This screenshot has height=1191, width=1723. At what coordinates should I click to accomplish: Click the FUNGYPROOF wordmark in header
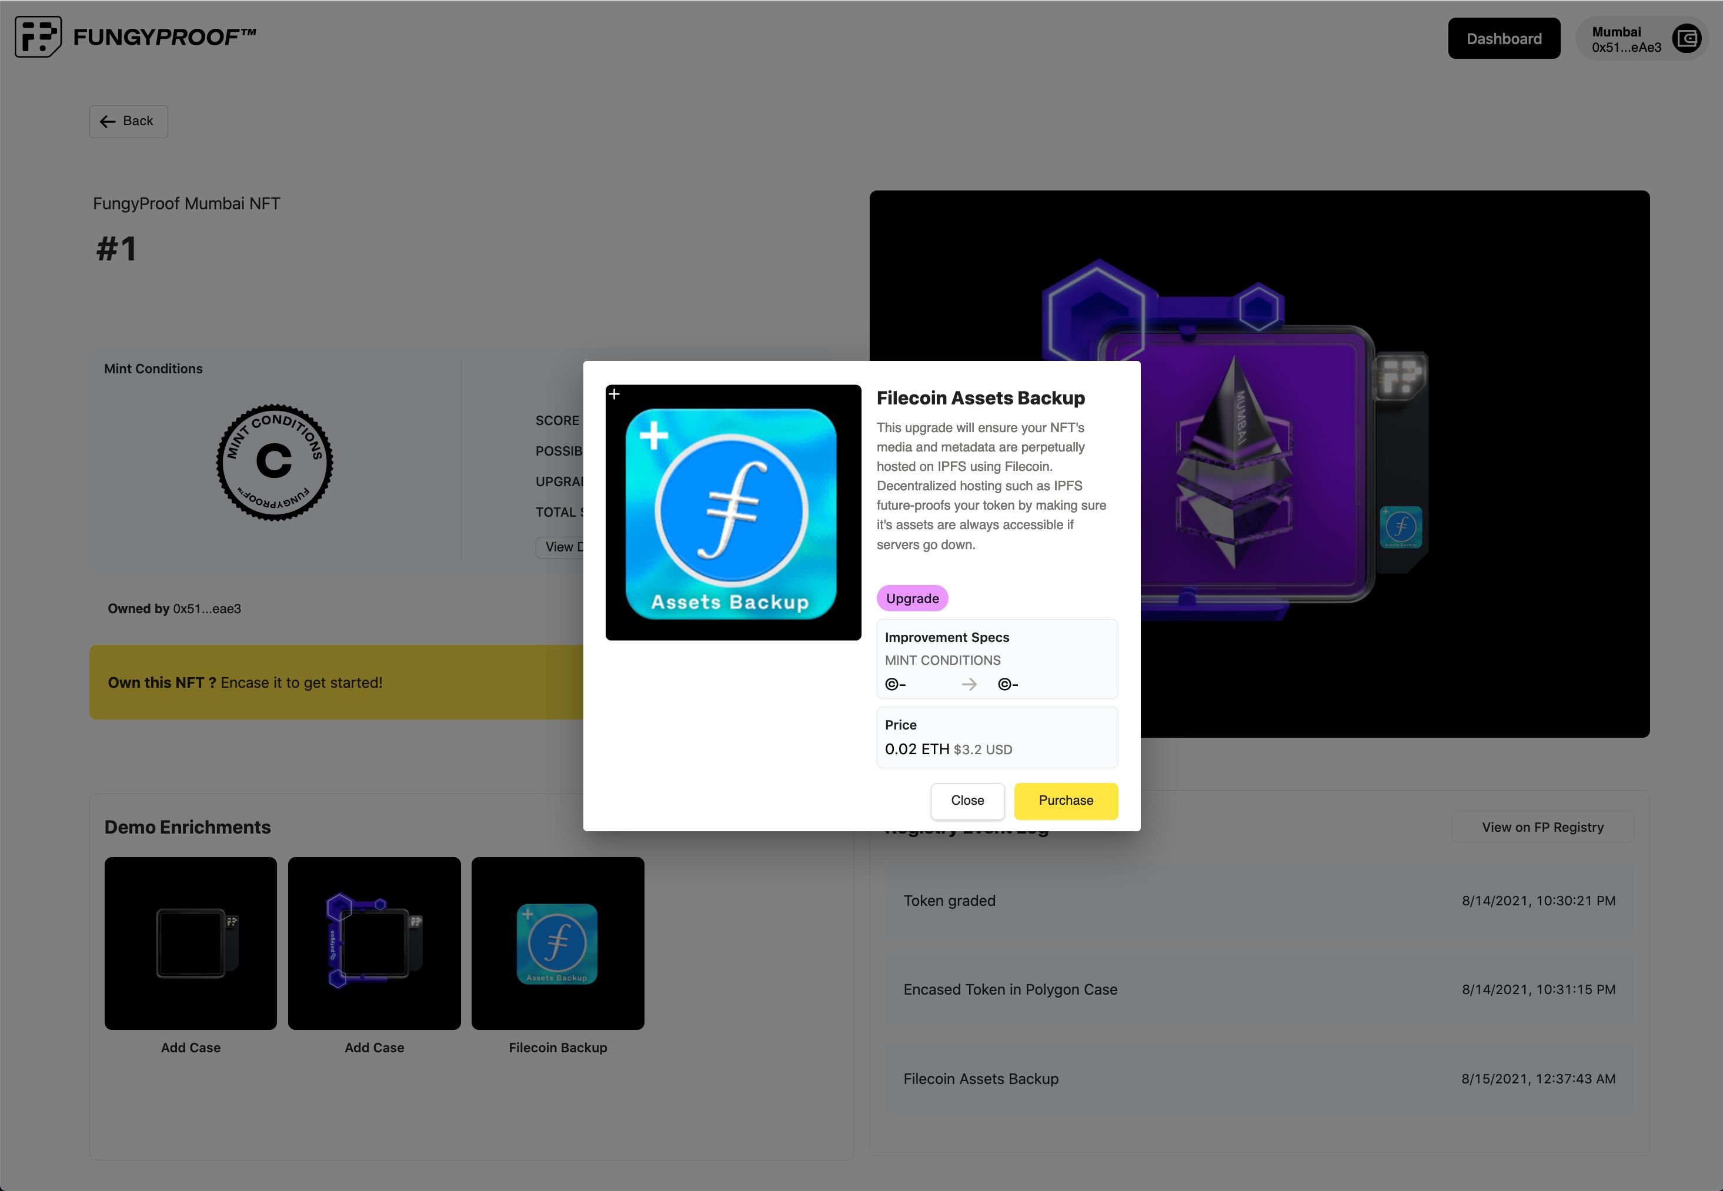165,37
